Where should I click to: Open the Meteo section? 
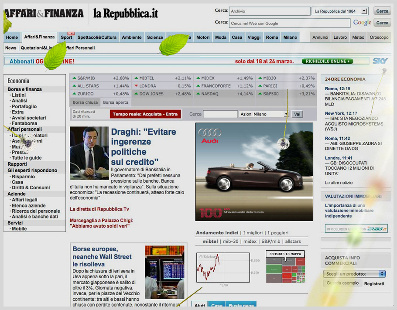358,37
